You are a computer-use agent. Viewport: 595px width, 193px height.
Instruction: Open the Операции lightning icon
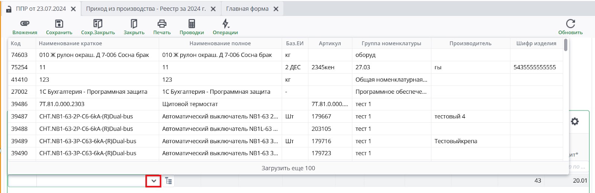225,24
